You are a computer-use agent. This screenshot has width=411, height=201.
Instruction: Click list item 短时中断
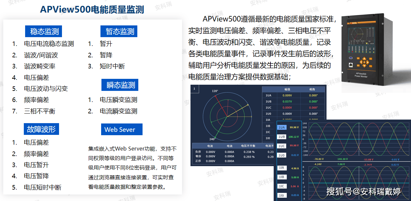(112, 66)
